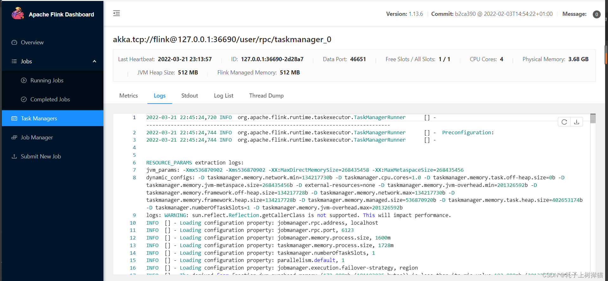This screenshot has width=608, height=281.
Task: Click the jobmanager.memory.process.size log line
Action: pyautogui.click(x=268, y=238)
